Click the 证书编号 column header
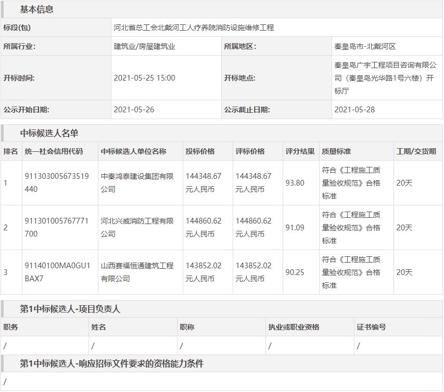Screen dimensions: 444x392 click(371, 327)
